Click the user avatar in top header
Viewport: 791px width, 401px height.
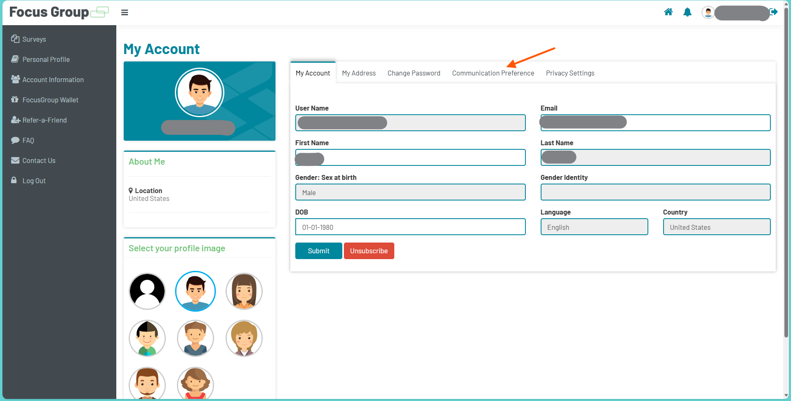pyautogui.click(x=708, y=12)
